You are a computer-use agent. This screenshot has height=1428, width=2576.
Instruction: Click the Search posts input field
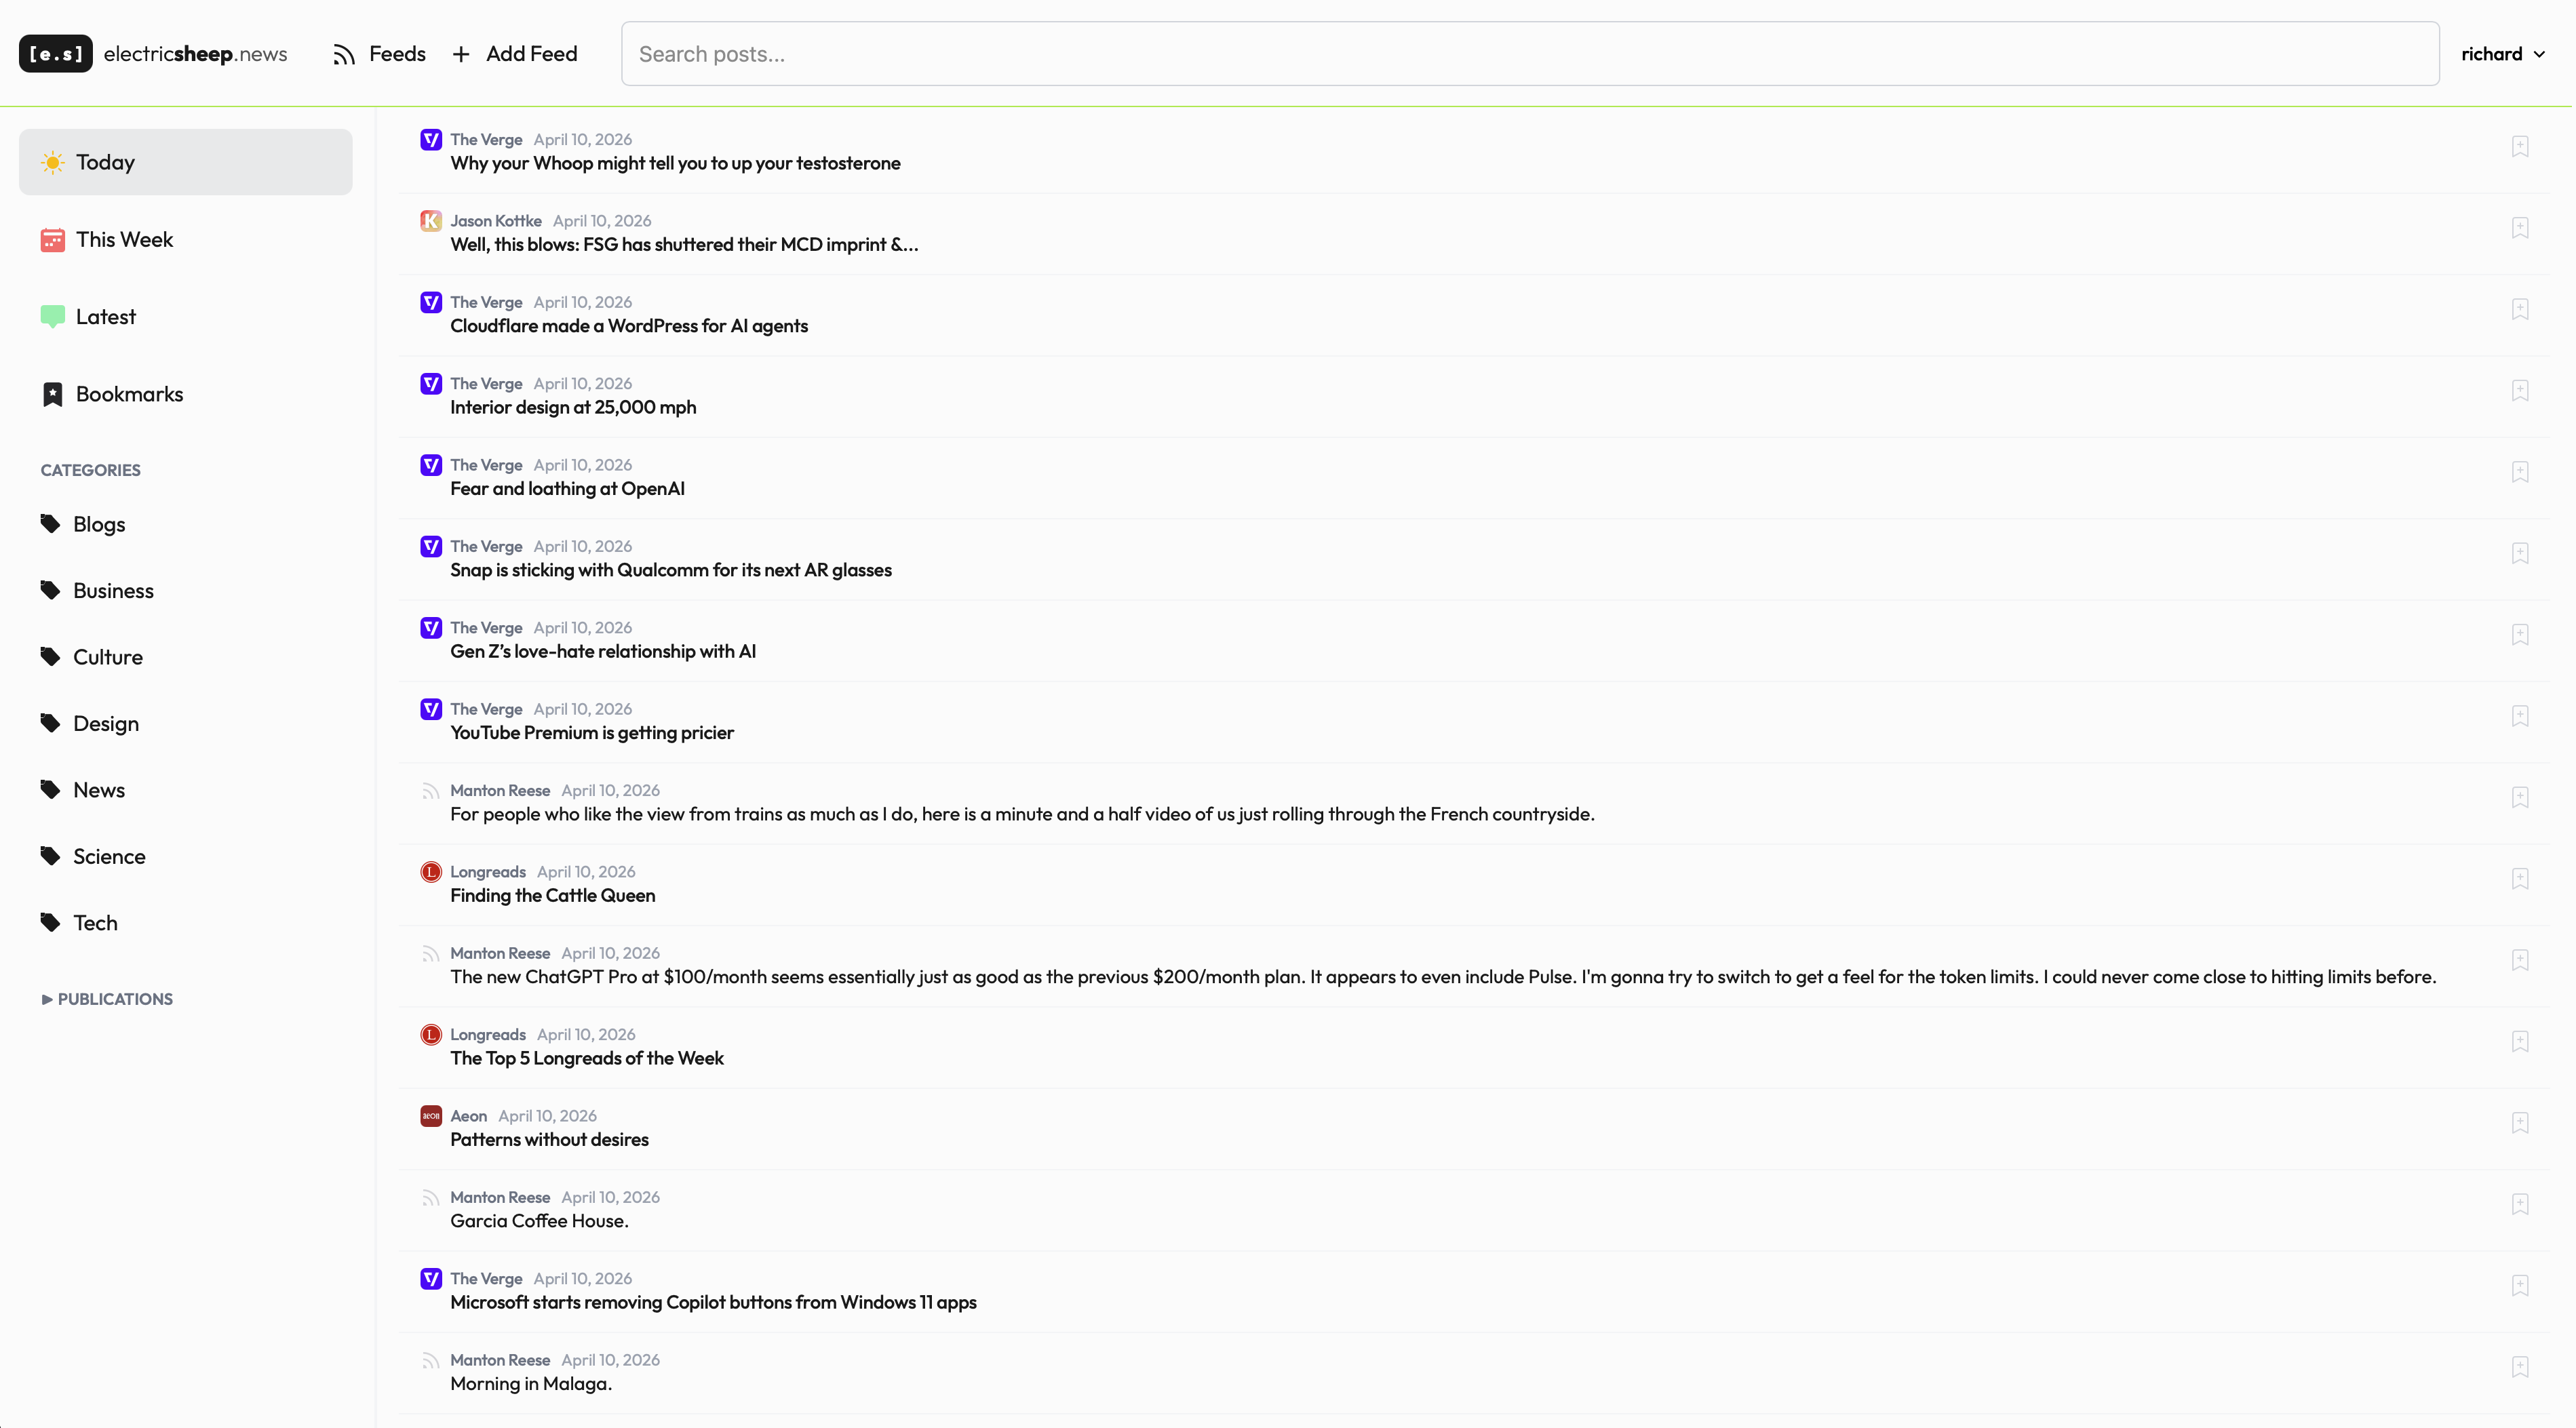pyautogui.click(x=1530, y=55)
